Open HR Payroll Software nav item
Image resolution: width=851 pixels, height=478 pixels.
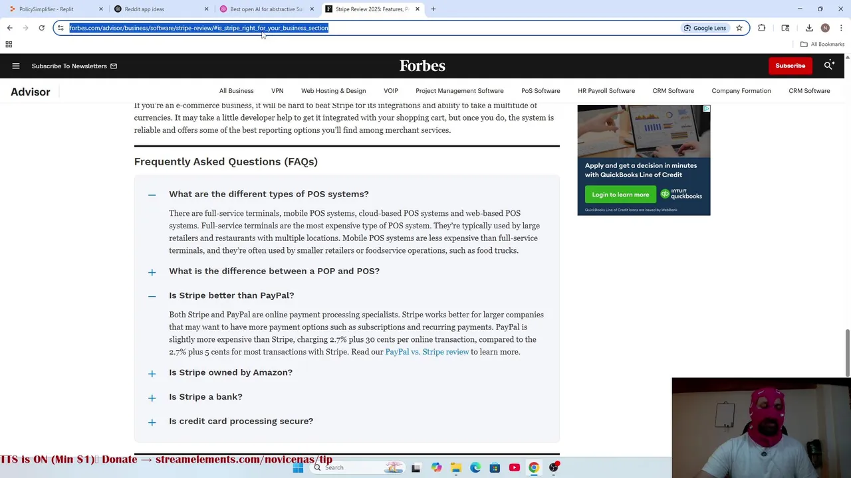click(x=606, y=91)
